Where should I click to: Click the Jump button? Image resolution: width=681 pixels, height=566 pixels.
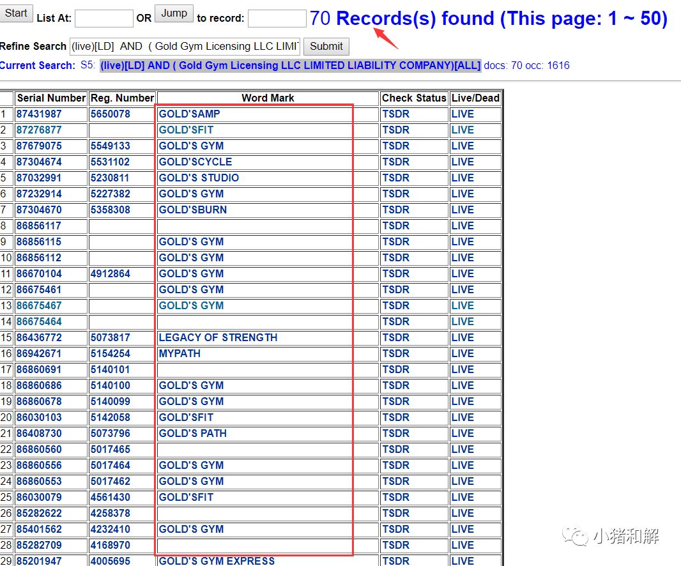(x=174, y=13)
